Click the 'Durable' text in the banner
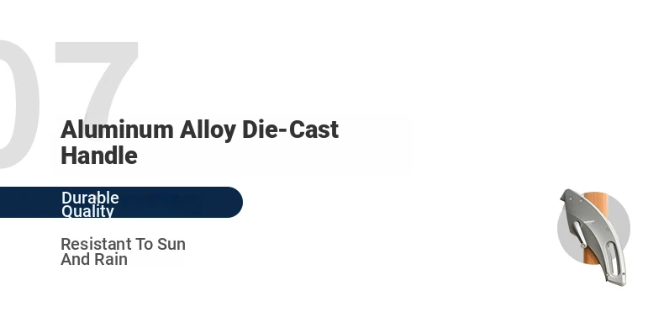 pos(90,198)
